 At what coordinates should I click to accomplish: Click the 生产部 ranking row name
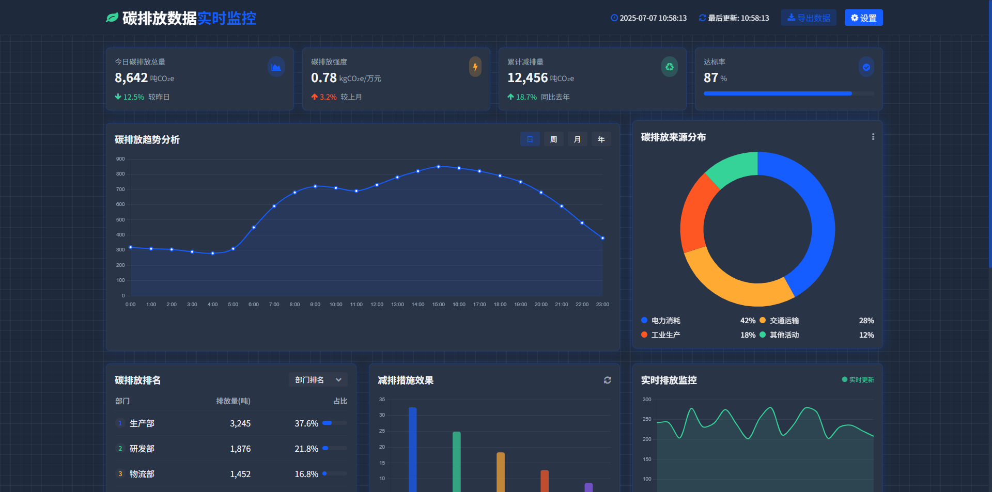coord(142,423)
